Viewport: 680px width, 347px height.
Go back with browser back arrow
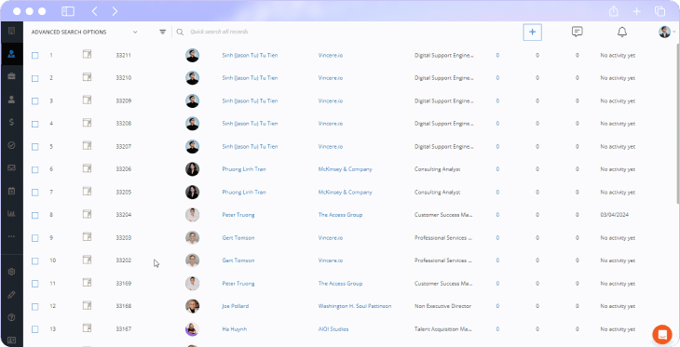pos(94,11)
